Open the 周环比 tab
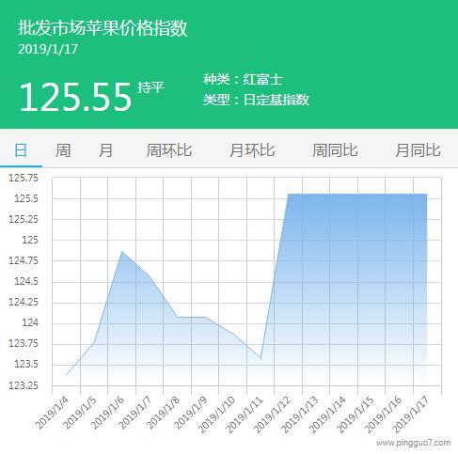 169,150
